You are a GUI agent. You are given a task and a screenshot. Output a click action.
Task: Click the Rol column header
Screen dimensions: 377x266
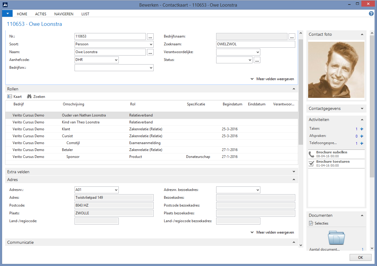coord(133,104)
